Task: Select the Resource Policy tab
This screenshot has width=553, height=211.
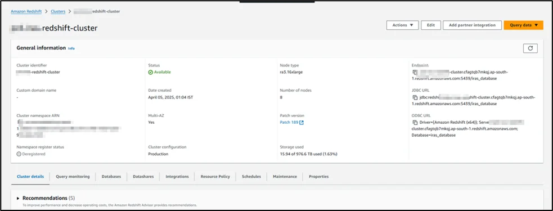Action: coord(215,177)
